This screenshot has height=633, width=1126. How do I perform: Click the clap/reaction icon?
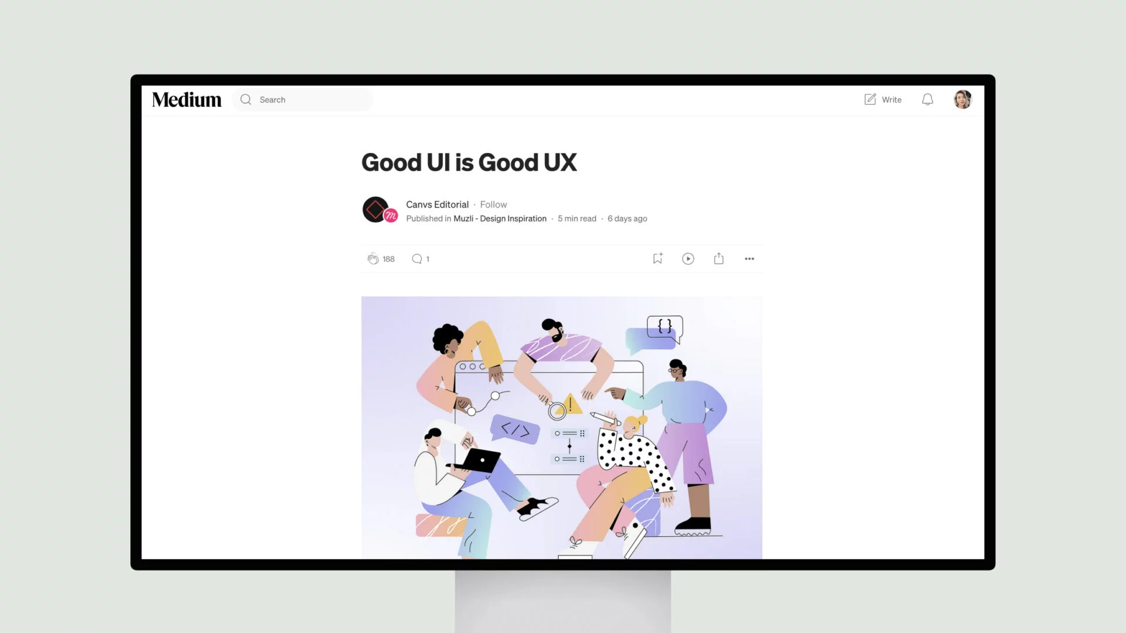pyautogui.click(x=373, y=259)
